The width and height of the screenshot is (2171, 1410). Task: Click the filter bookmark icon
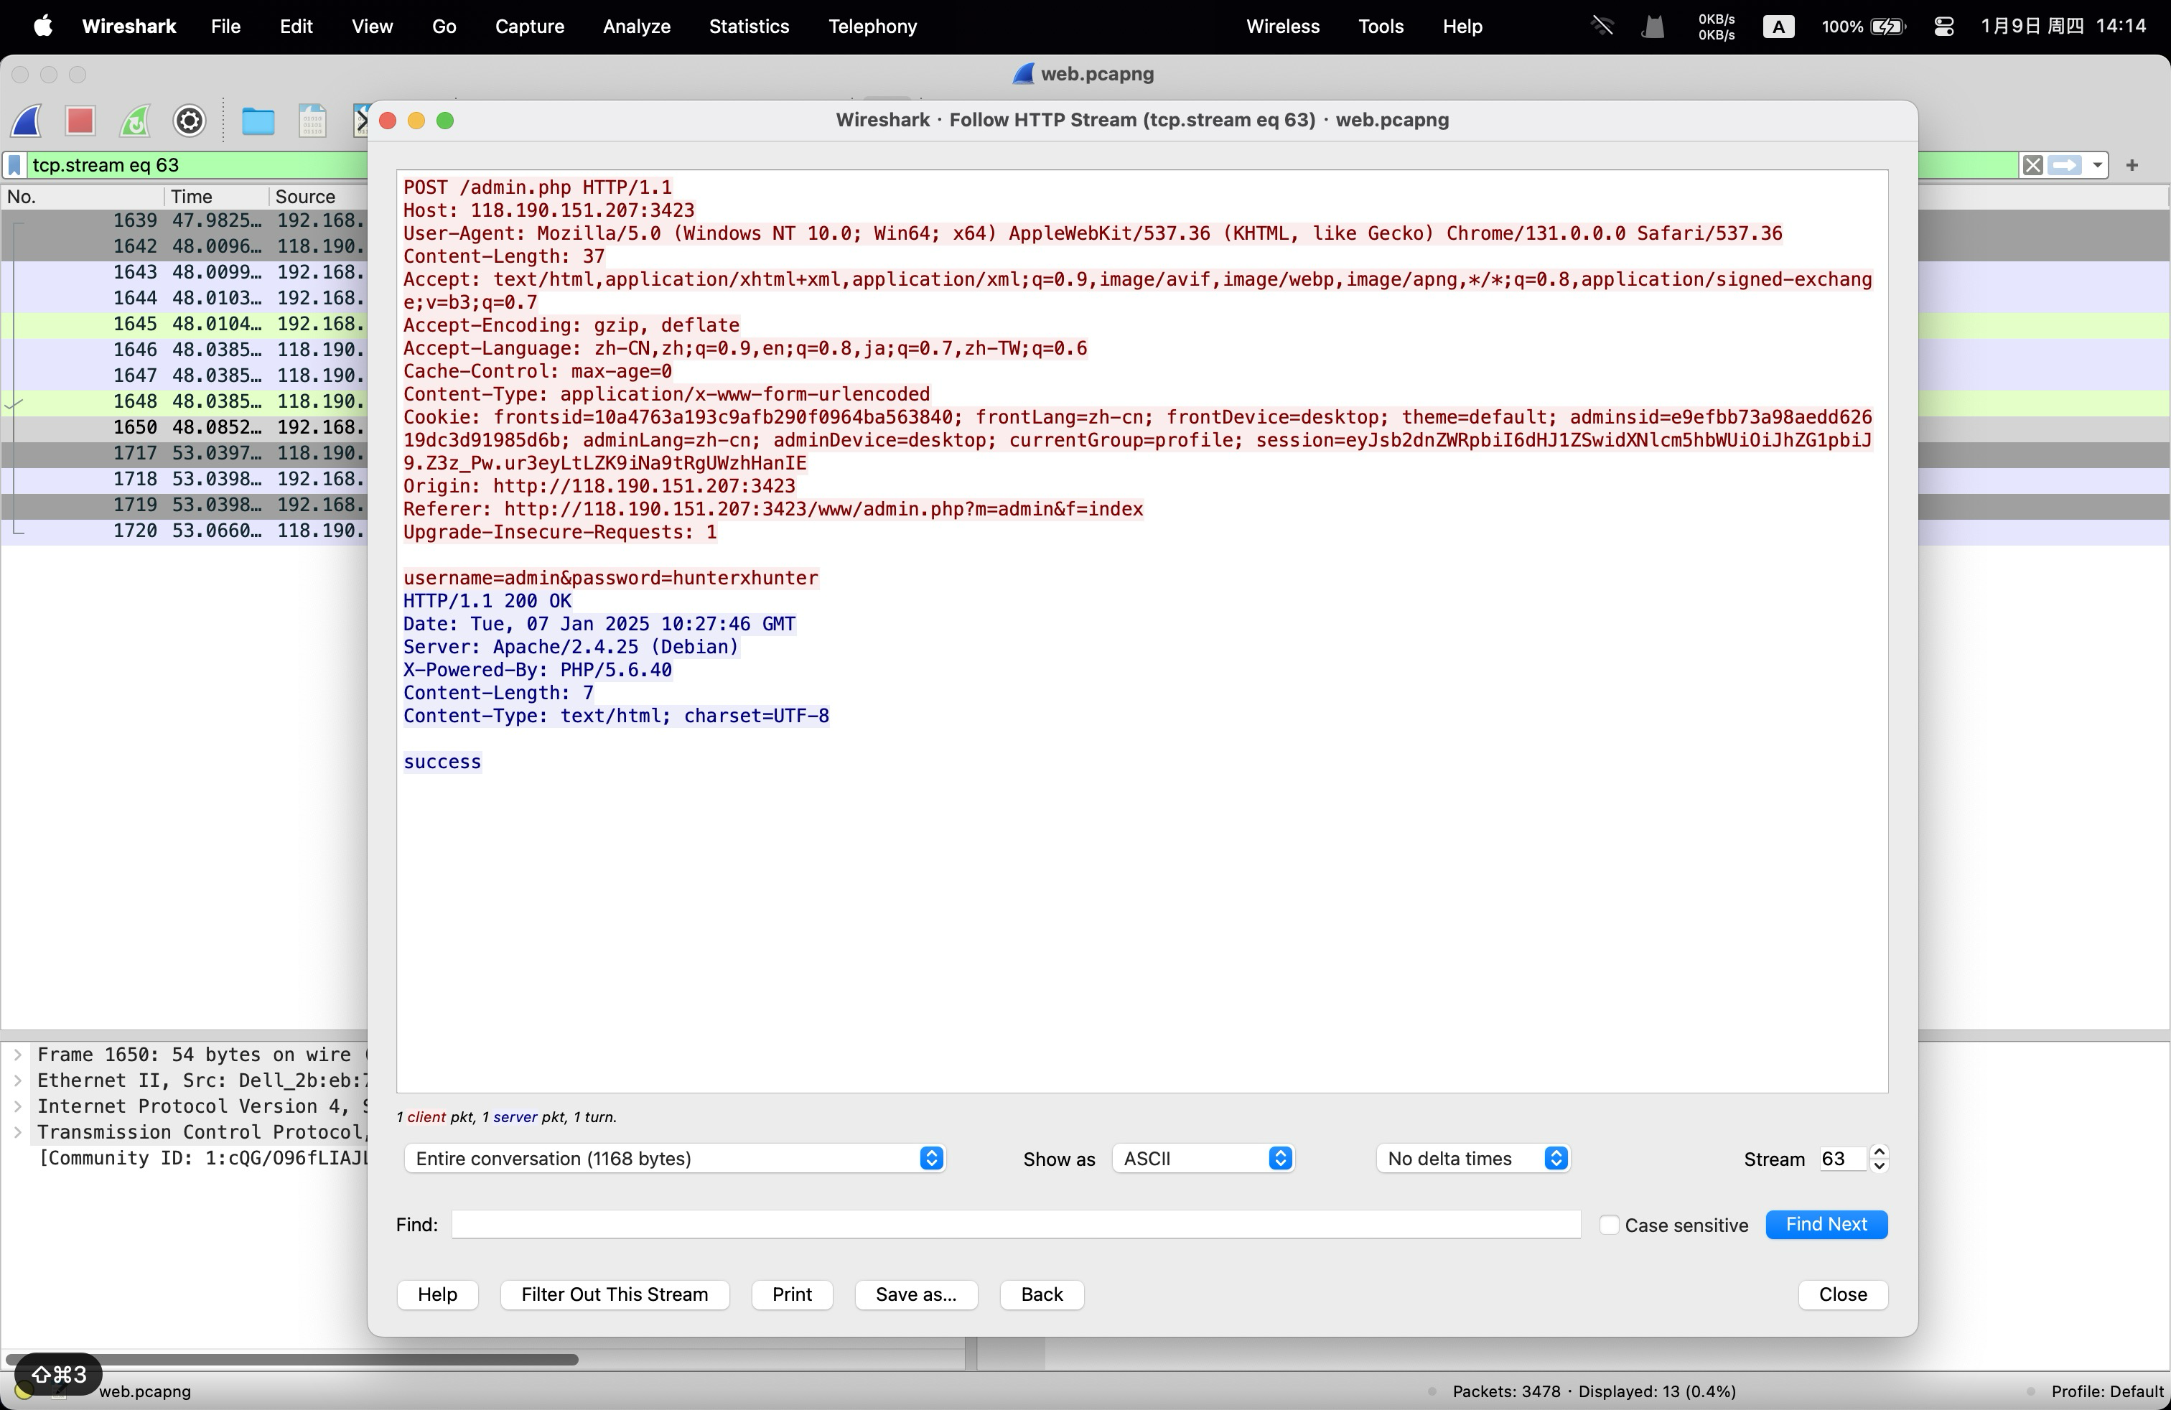(x=14, y=165)
